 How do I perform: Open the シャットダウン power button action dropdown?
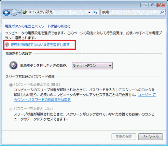pos(92,66)
